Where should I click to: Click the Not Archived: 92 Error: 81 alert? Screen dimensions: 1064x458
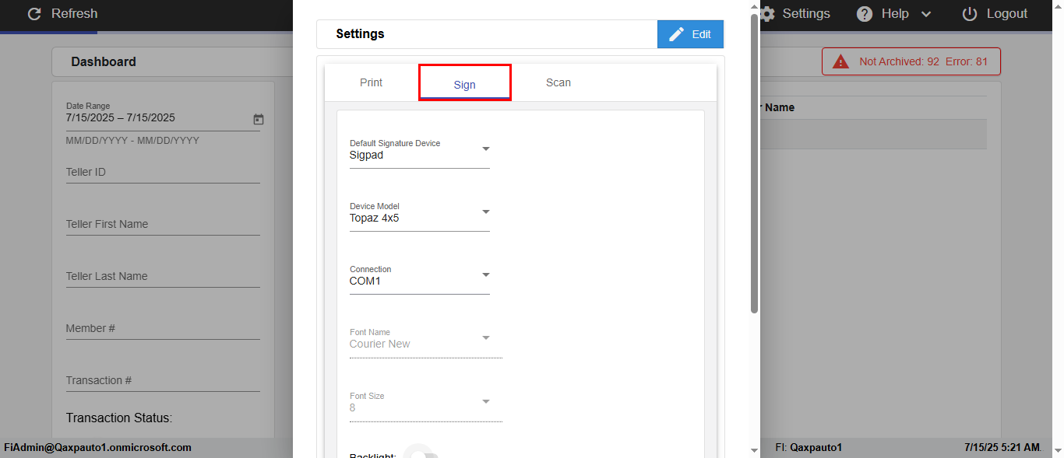[911, 61]
